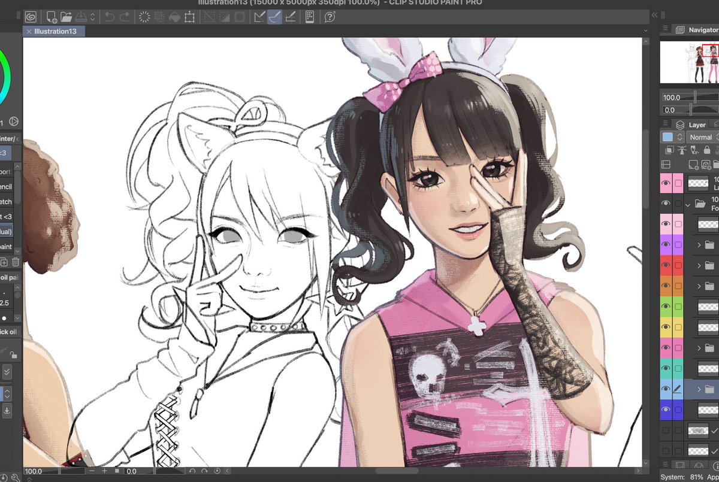This screenshot has width=719, height=482.
Task: Toggle Set as Draft Layer icon
Action: click(x=693, y=150)
